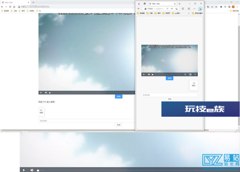Click the volume icon on the large video
Viewport: 240px width, 172px height.
46,93
